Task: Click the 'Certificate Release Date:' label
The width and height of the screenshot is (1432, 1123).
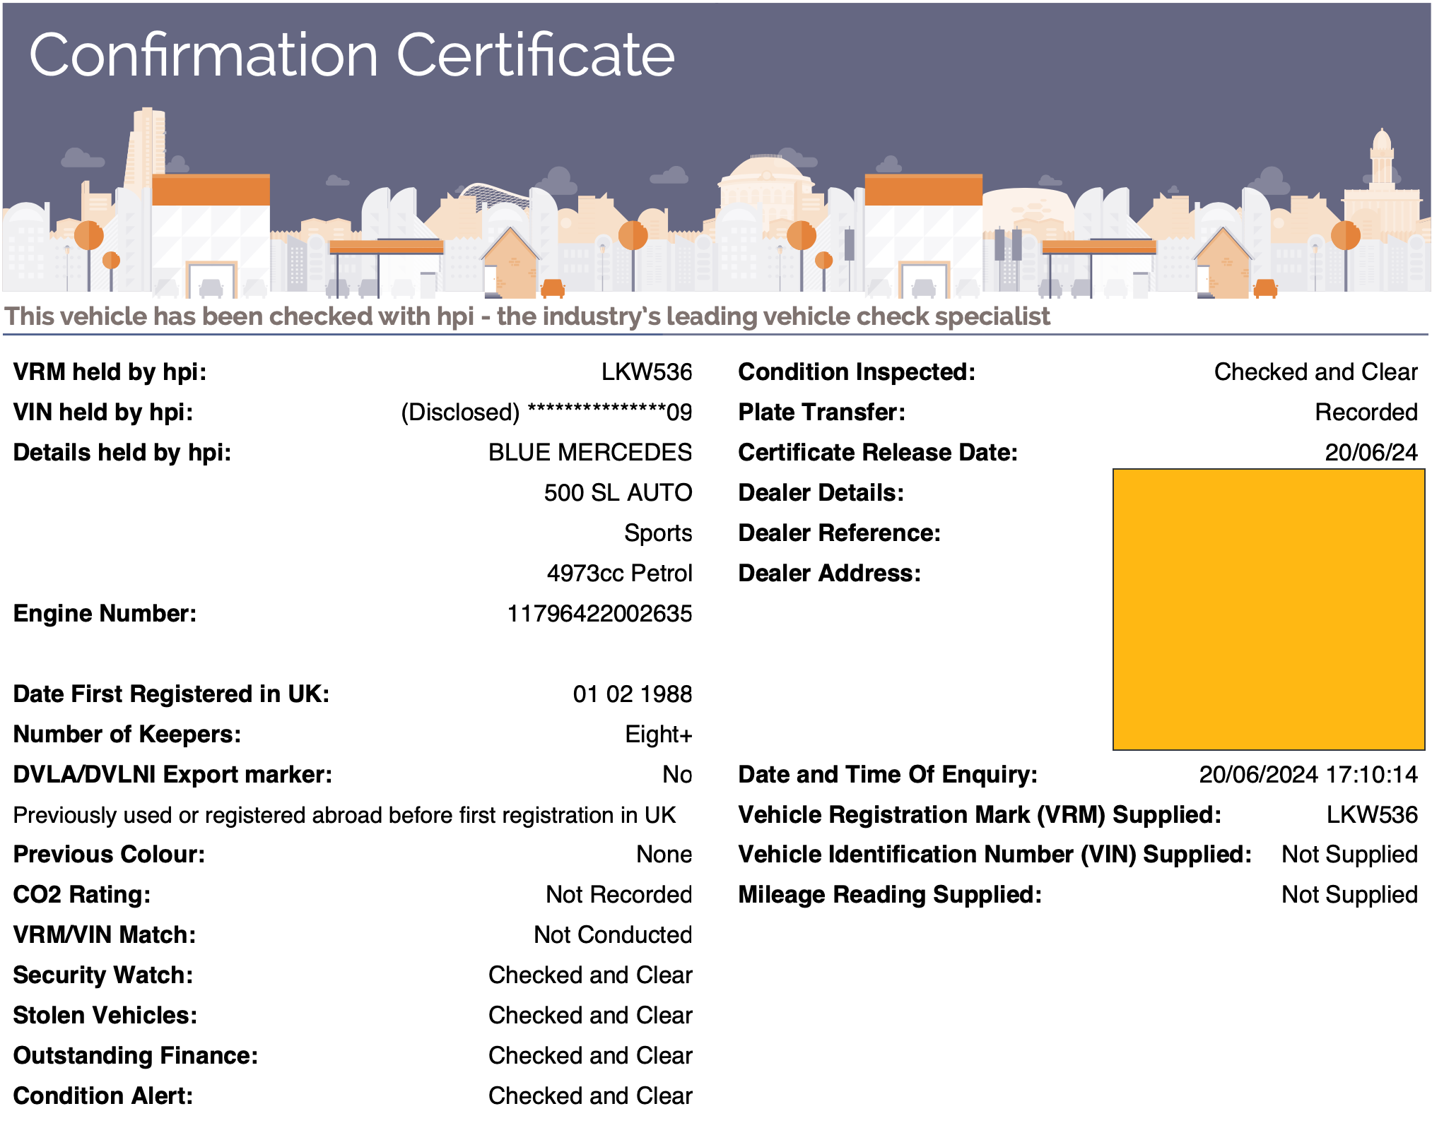Action: 878,453
